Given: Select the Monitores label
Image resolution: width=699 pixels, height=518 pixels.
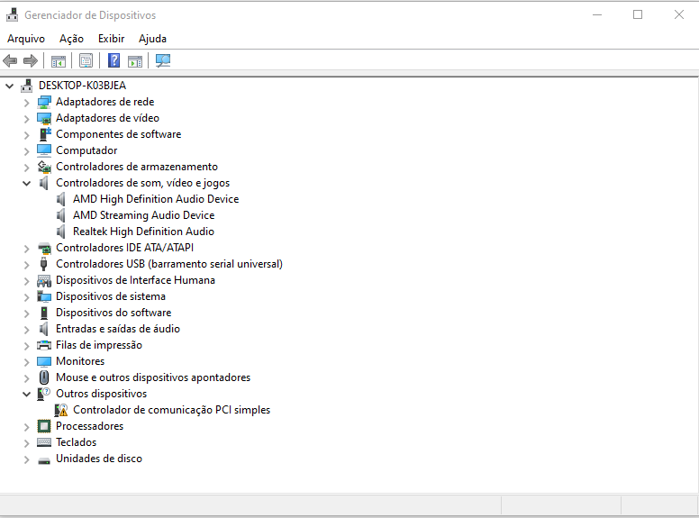Looking at the screenshot, I should 80,361.
